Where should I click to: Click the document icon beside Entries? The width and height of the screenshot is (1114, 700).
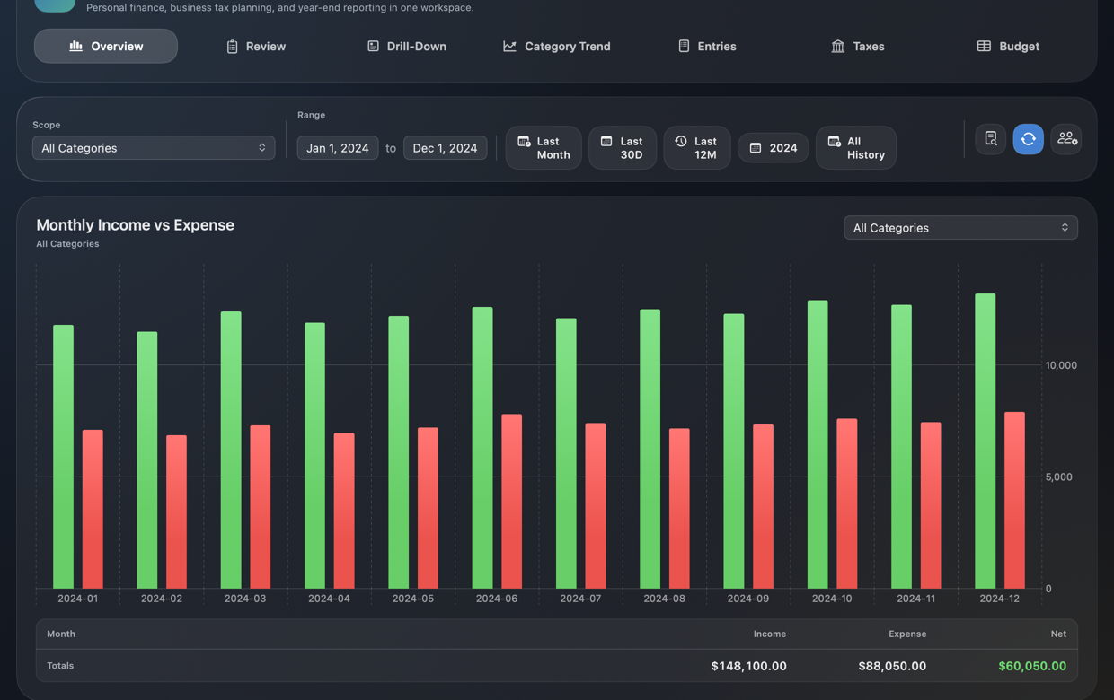click(x=684, y=46)
